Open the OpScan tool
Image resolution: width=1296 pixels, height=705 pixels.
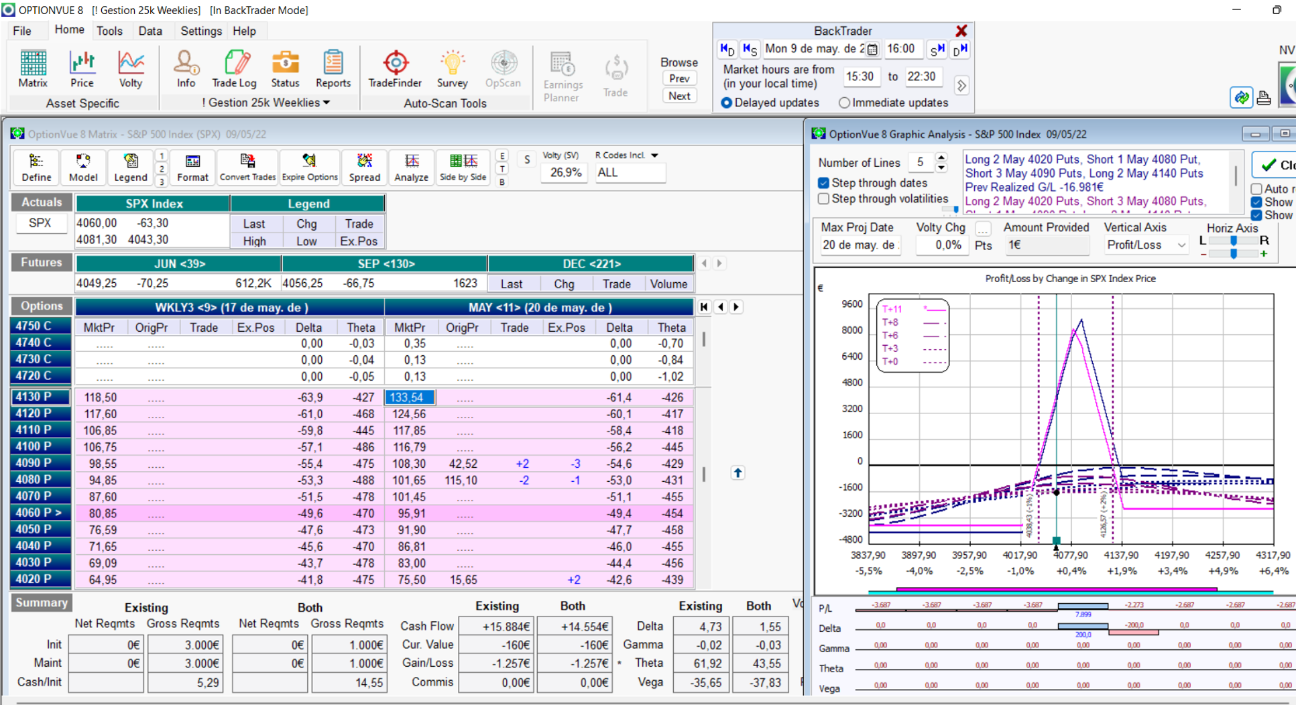pos(503,69)
